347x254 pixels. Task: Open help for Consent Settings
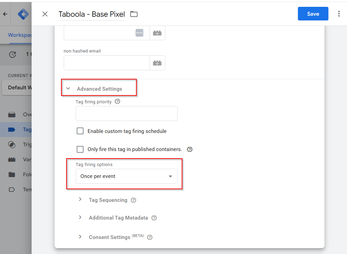point(150,237)
